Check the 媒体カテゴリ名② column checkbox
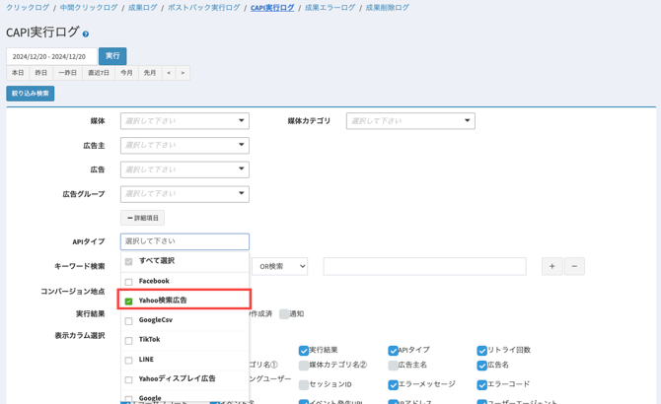Screen dimensions: 661x404 (304, 366)
